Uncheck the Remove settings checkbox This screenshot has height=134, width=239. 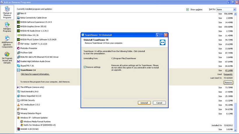(x=85, y=67)
